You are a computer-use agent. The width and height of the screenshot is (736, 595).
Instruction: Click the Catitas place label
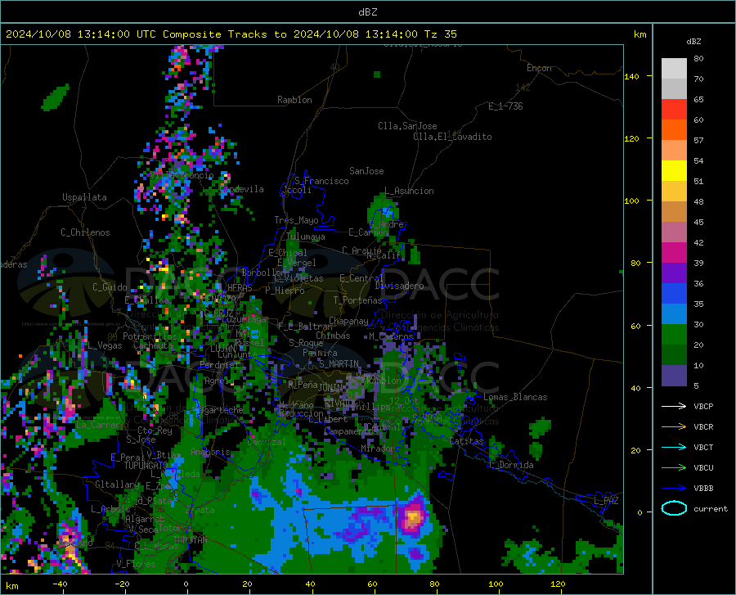466,441
